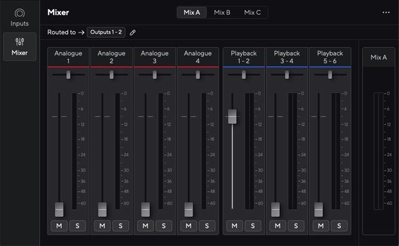
Task: Click the Playback 3 - 4 pan slider knob
Action: (x=287, y=75)
